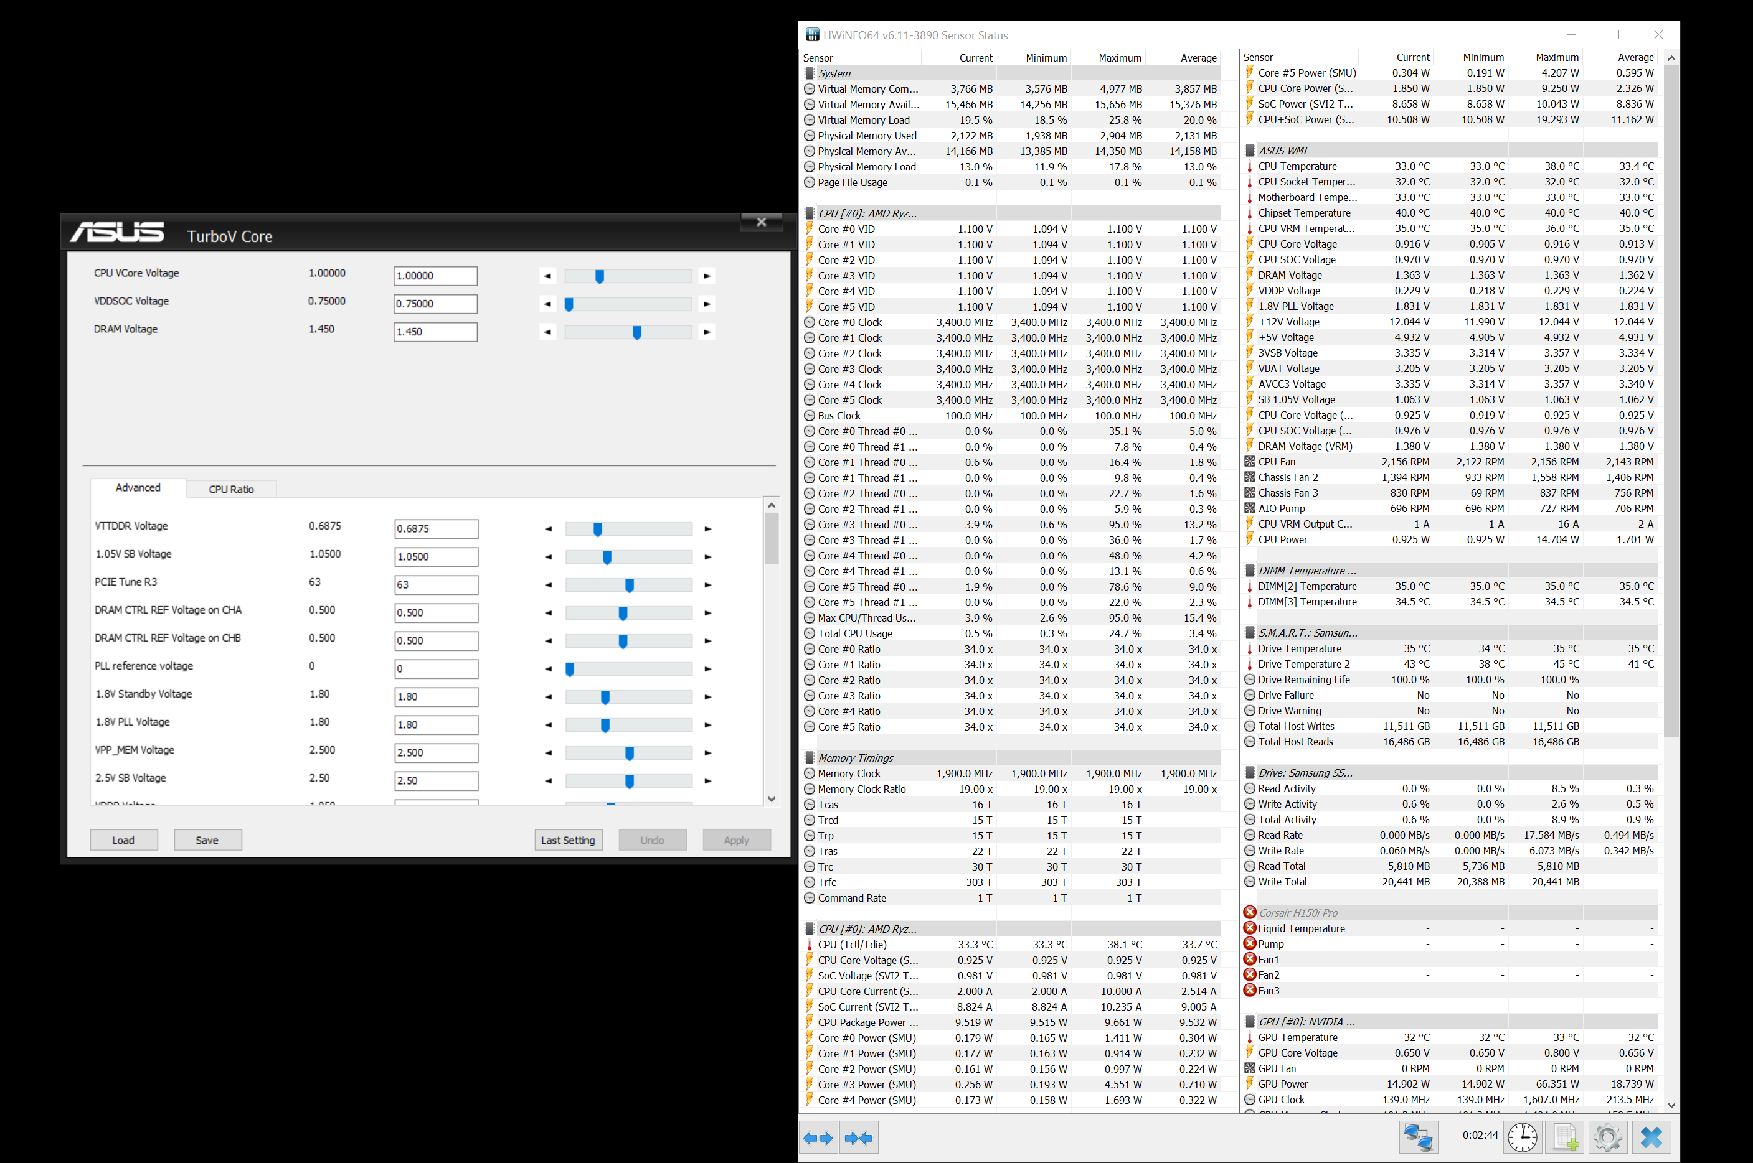Select the ASUS WMI sensor group header
Image resolution: width=1753 pixels, height=1163 pixels.
coord(1282,151)
